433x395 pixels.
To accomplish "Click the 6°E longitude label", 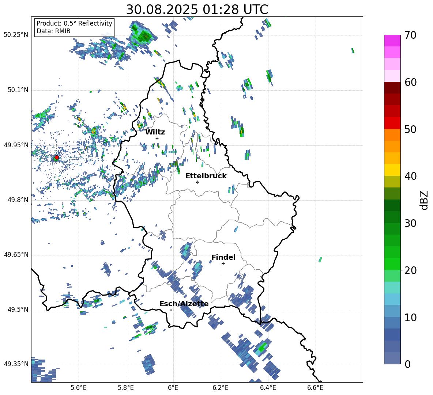I will click(173, 388).
